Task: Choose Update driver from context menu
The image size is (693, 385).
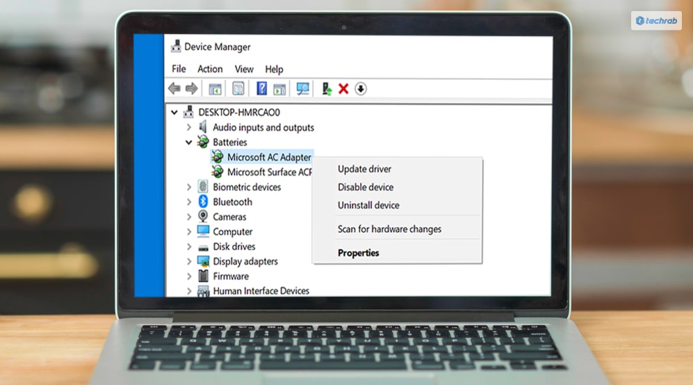Action: click(365, 169)
